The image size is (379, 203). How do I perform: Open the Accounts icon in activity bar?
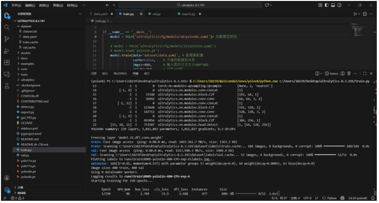pyautogui.click(x=7, y=178)
